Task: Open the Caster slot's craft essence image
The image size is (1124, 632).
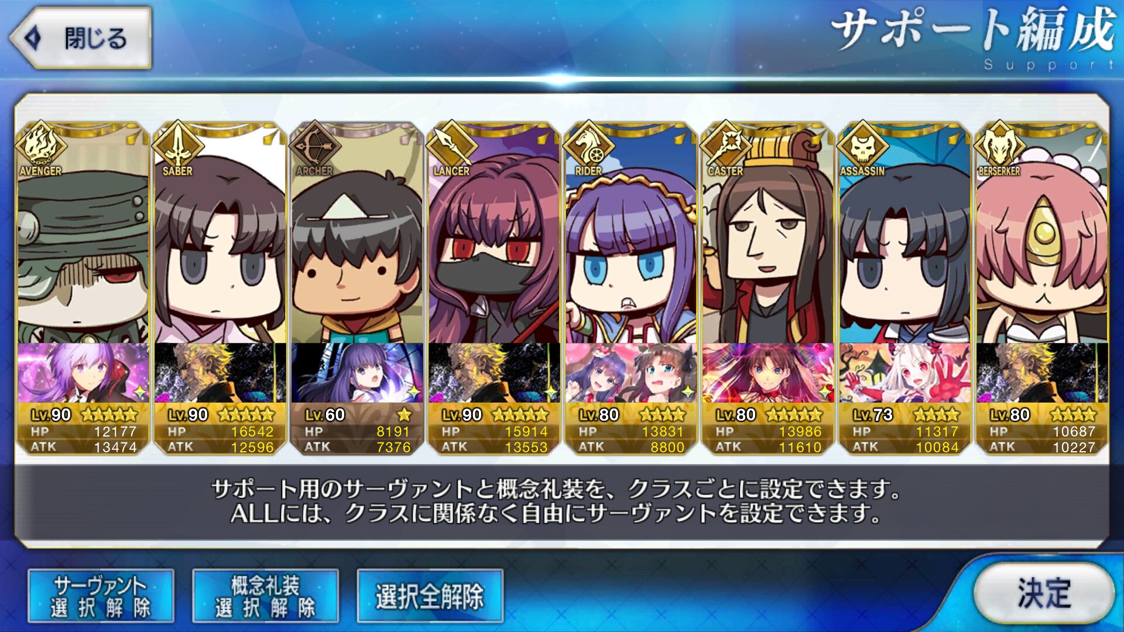Action: 768,373
